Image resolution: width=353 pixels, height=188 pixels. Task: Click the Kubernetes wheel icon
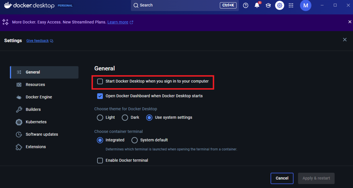tap(19, 122)
